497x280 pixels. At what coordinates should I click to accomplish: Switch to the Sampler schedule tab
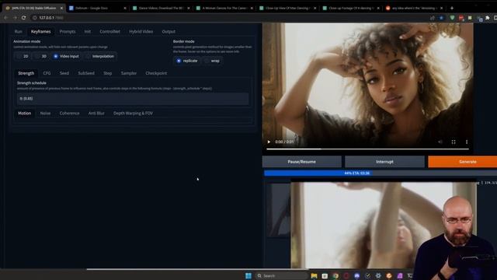click(x=129, y=73)
